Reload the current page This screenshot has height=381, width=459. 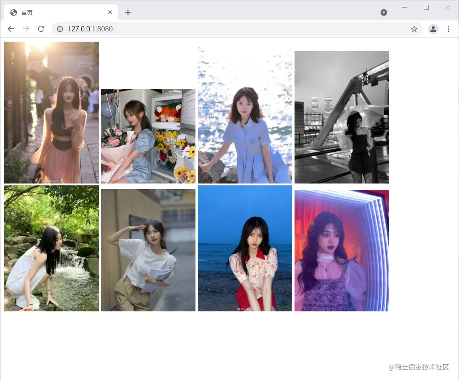coord(41,29)
